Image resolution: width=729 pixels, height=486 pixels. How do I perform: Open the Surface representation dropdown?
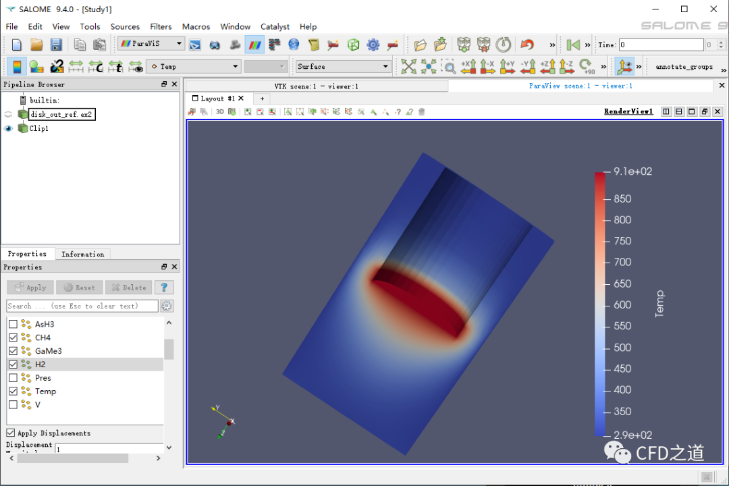343,66
